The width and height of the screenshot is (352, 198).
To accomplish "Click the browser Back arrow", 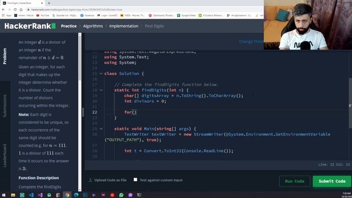I will pos(3,10).
